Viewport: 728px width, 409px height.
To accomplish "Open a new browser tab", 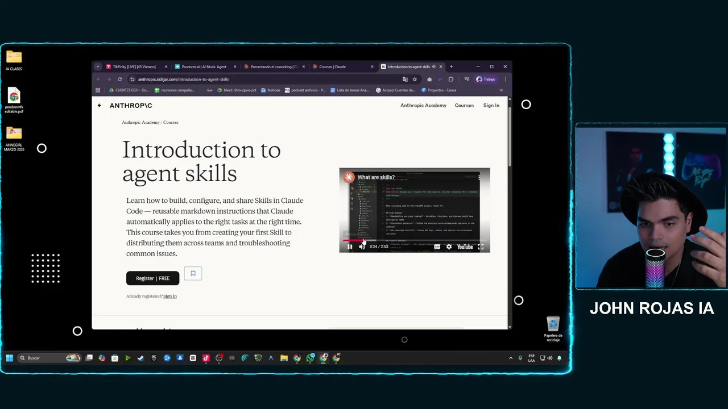I will 451,66.
